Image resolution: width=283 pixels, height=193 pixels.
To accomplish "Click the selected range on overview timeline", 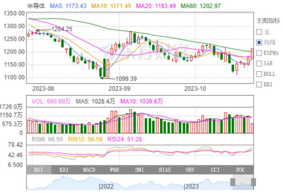I will click(x=243, y=182).
